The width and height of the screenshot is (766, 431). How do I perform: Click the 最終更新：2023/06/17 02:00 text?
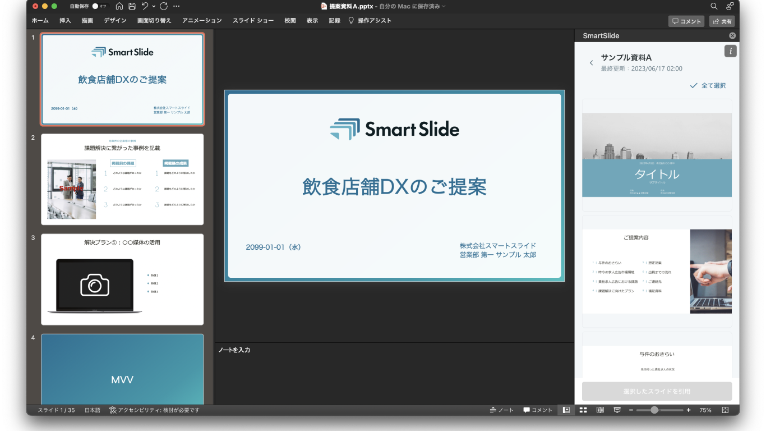(642, 68)
